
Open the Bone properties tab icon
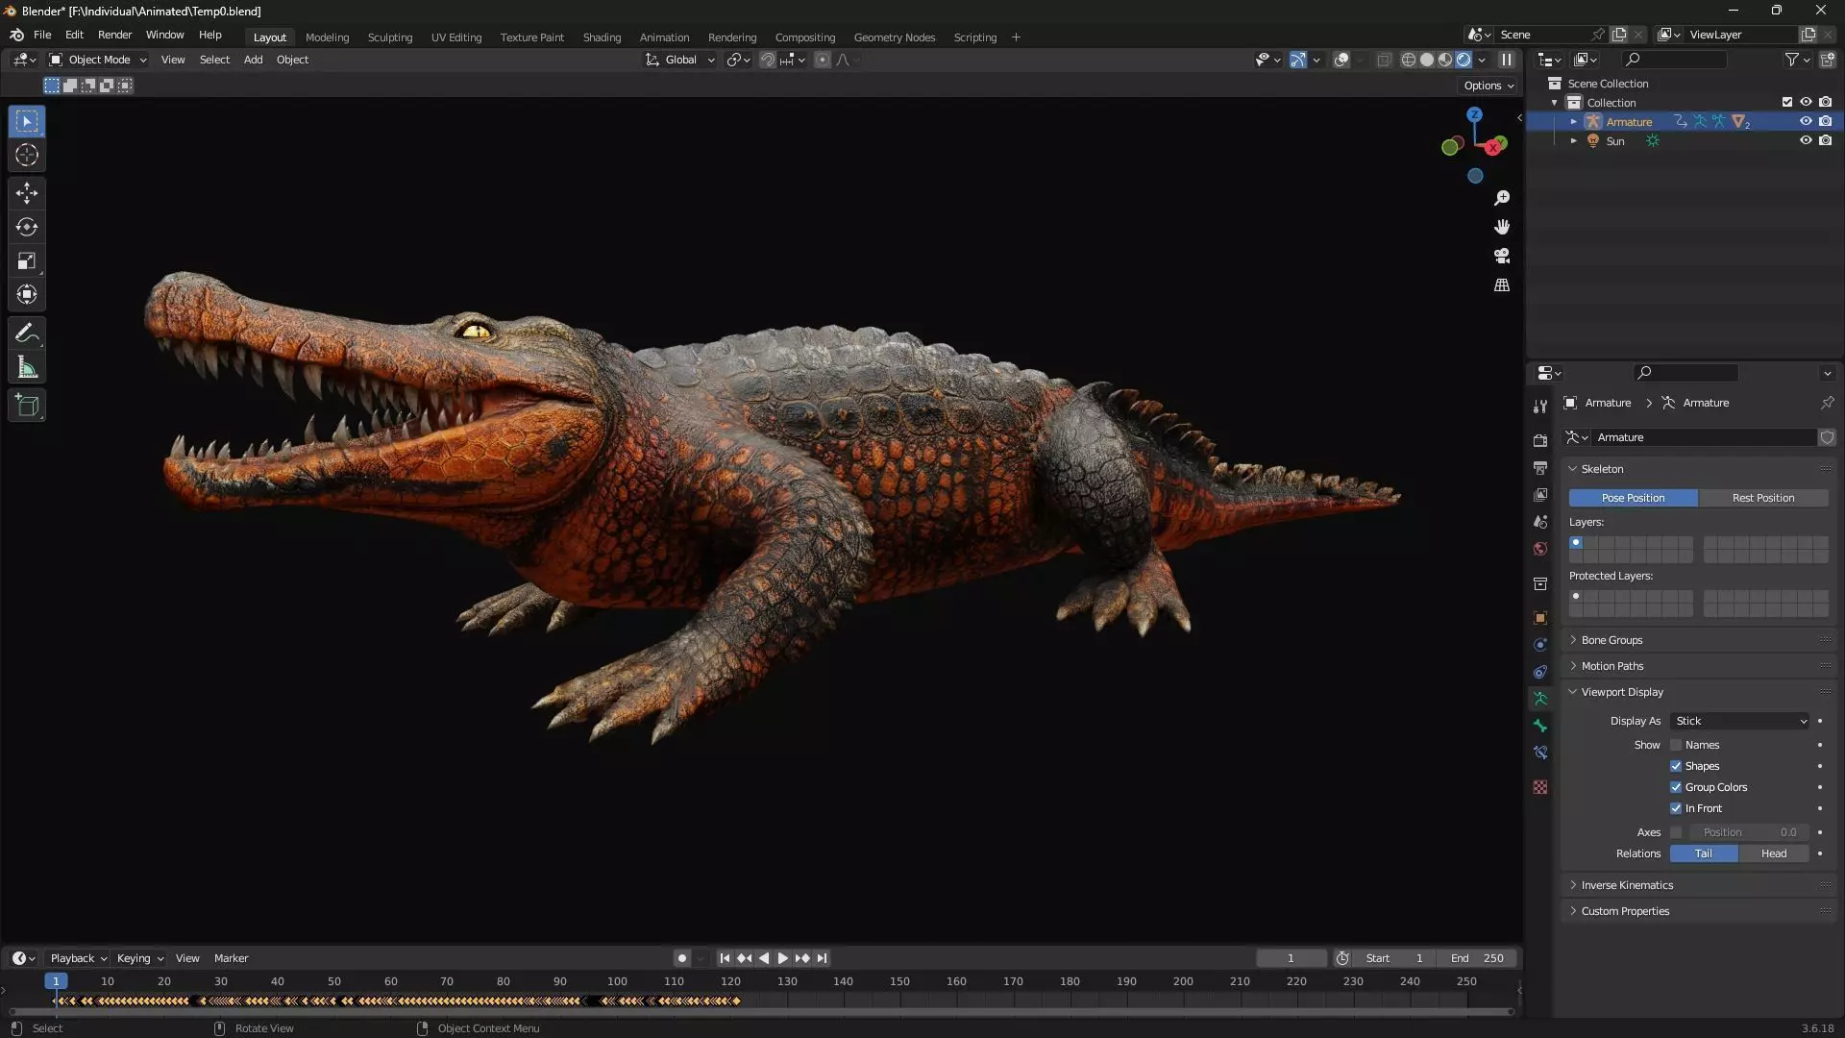coord(1540,726)
